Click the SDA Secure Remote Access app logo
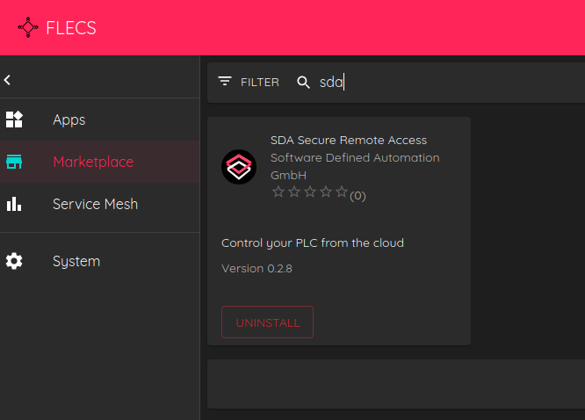 [x=239, y=167]
